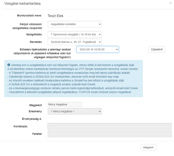The height and width of the screenshot is (156, 174).
Task: Expand the Szolgáltatás Sportorvosi vizsgálat dropdown
Action: tap(75, 34)
